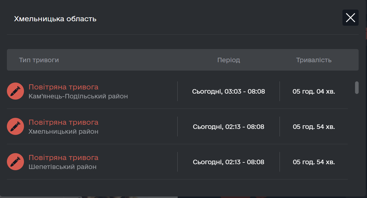Click Повітряна тривога title above Шепетівський район

64,158
